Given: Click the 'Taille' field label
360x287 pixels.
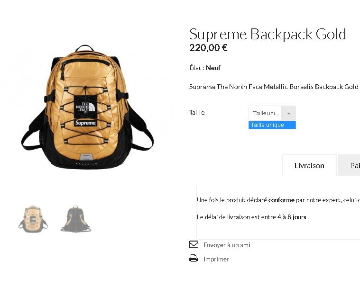Looking at the screenshot, I should (197, 112).
